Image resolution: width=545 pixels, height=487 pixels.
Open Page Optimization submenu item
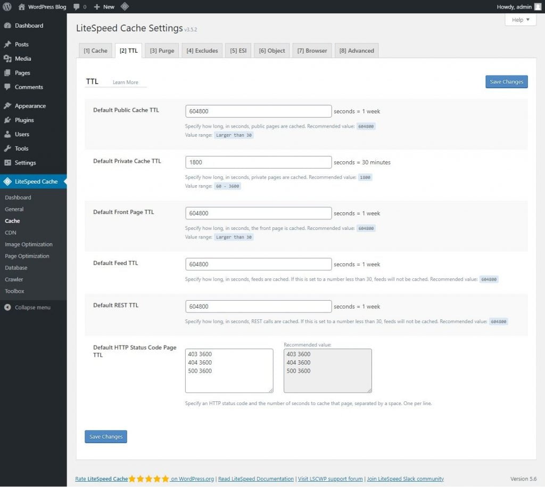tap(27, 256)
